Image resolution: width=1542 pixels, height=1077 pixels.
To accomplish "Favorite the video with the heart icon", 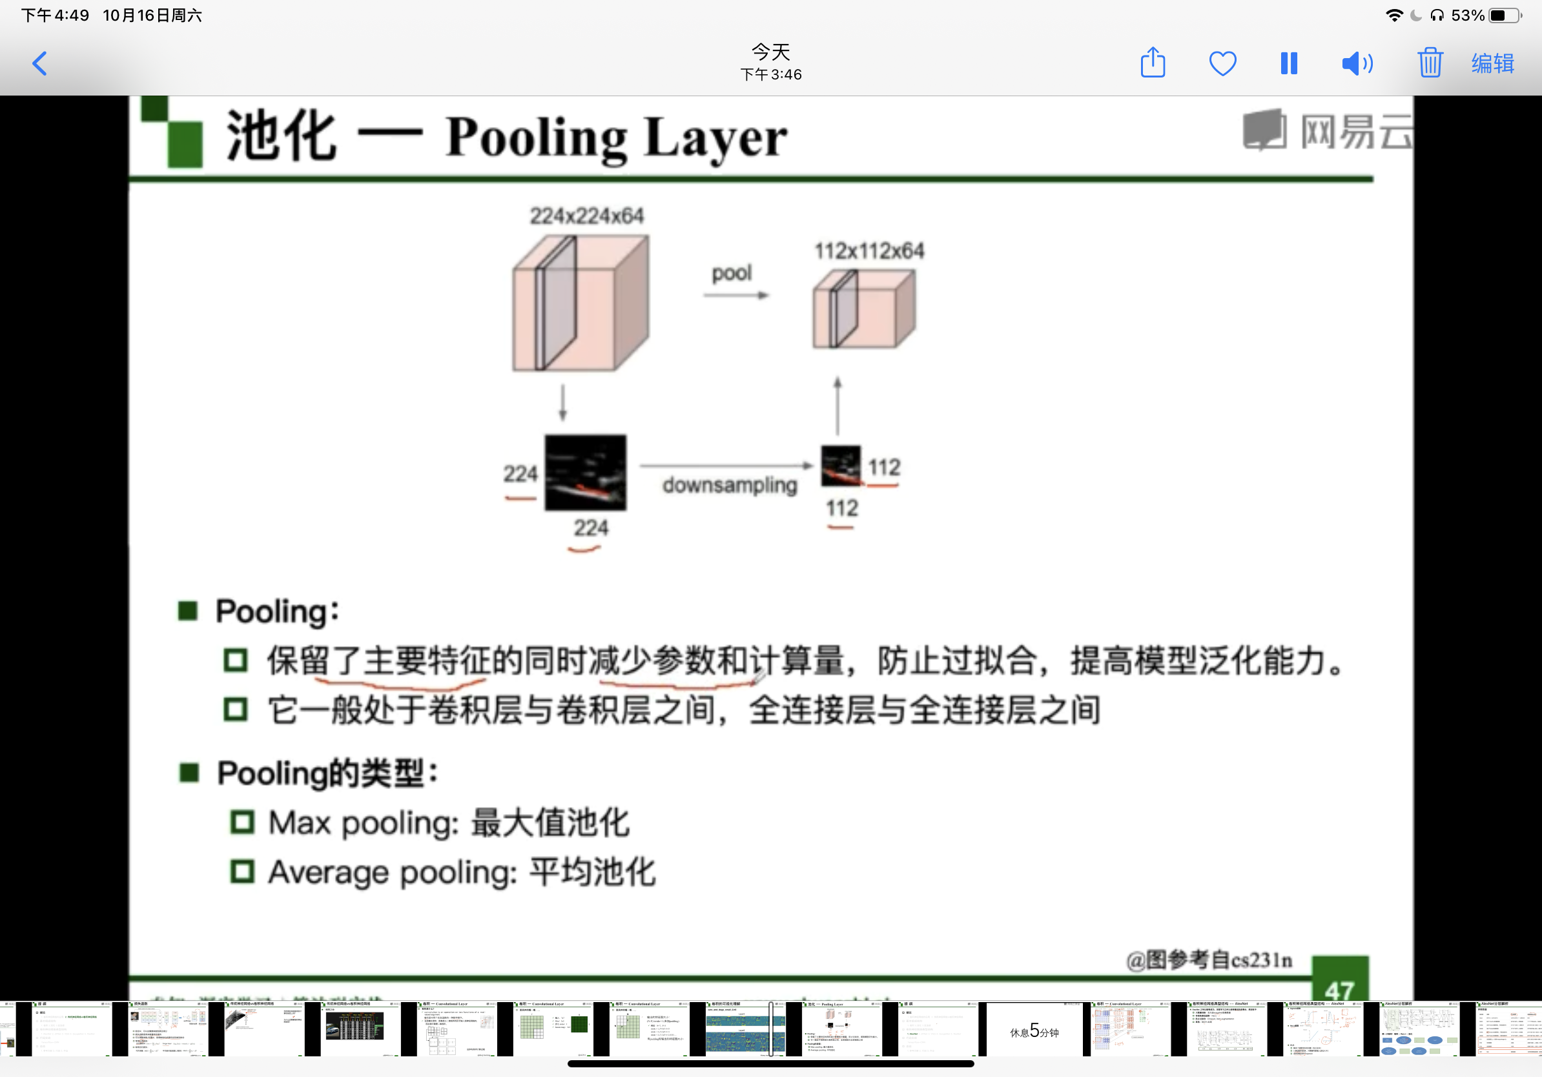I will [1222, 64].
